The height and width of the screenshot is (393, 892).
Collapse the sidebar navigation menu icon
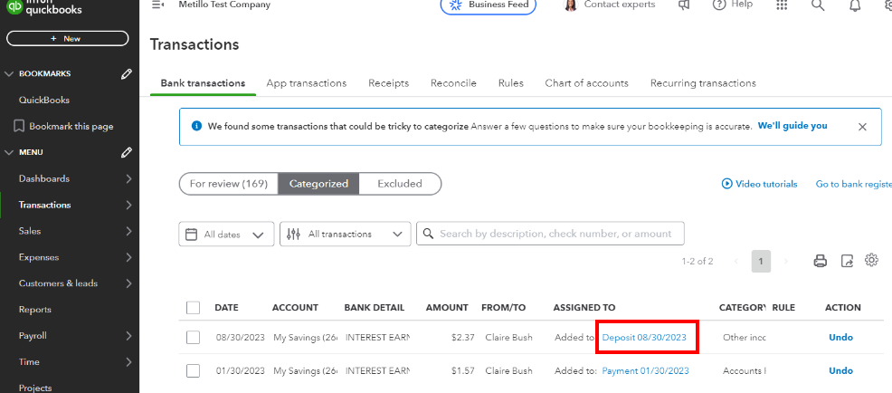[158, 5]
